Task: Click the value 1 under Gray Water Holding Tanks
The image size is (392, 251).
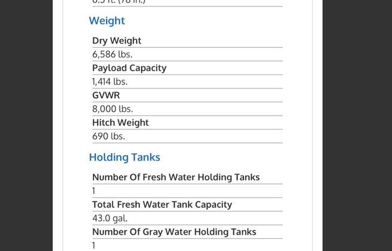Action: click(x=94, y=245)
